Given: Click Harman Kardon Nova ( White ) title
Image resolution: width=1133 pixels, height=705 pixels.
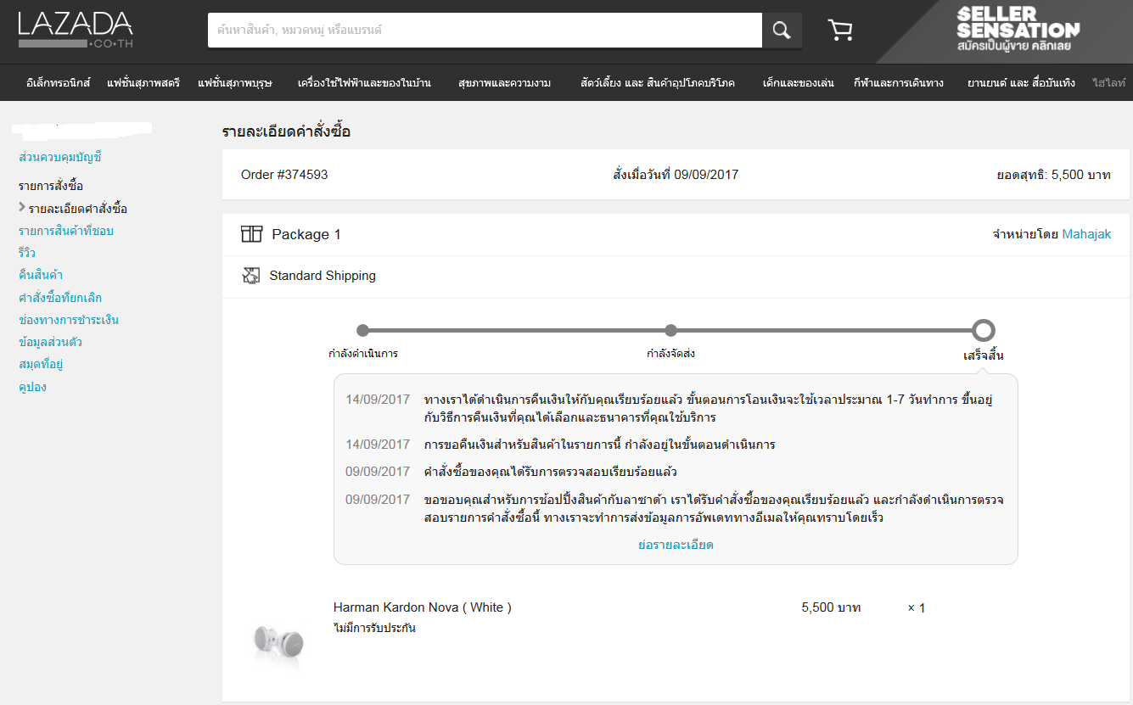Looking at the screenshot, I should (423, 607).
